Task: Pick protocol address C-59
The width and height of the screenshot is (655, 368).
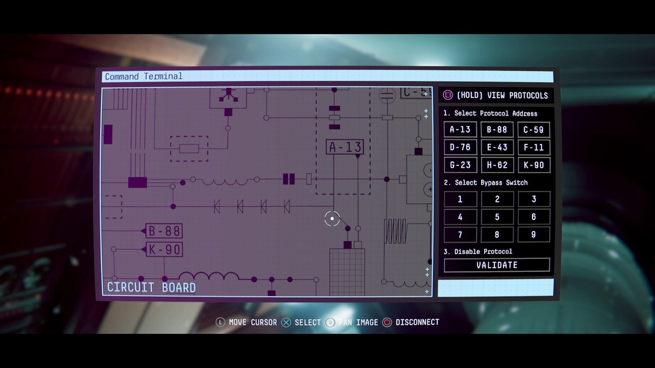Action: (x=533, y=130)
